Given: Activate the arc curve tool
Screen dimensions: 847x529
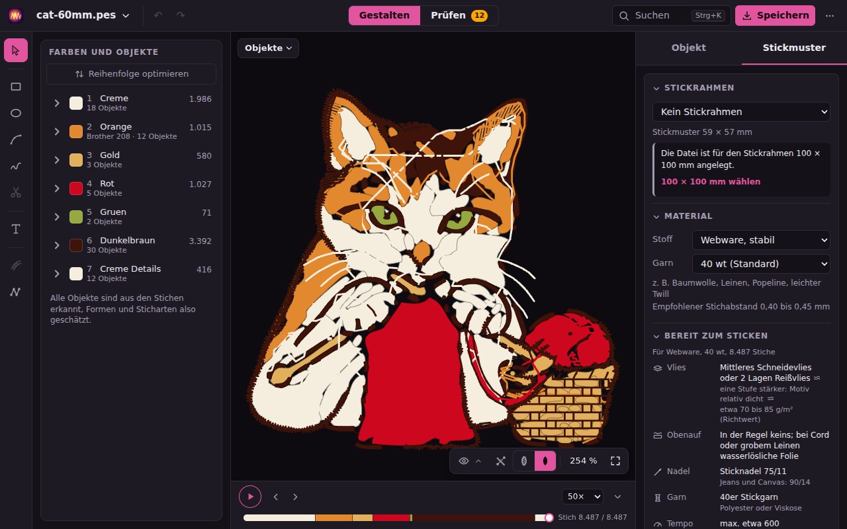Looking at the screenshot, I should (x=16, y=140).
